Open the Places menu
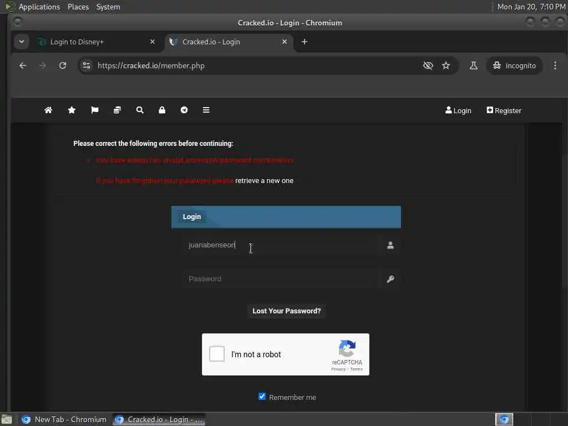Image resolution: width=568 pixels, height=426 pixels. pos(78,7)
